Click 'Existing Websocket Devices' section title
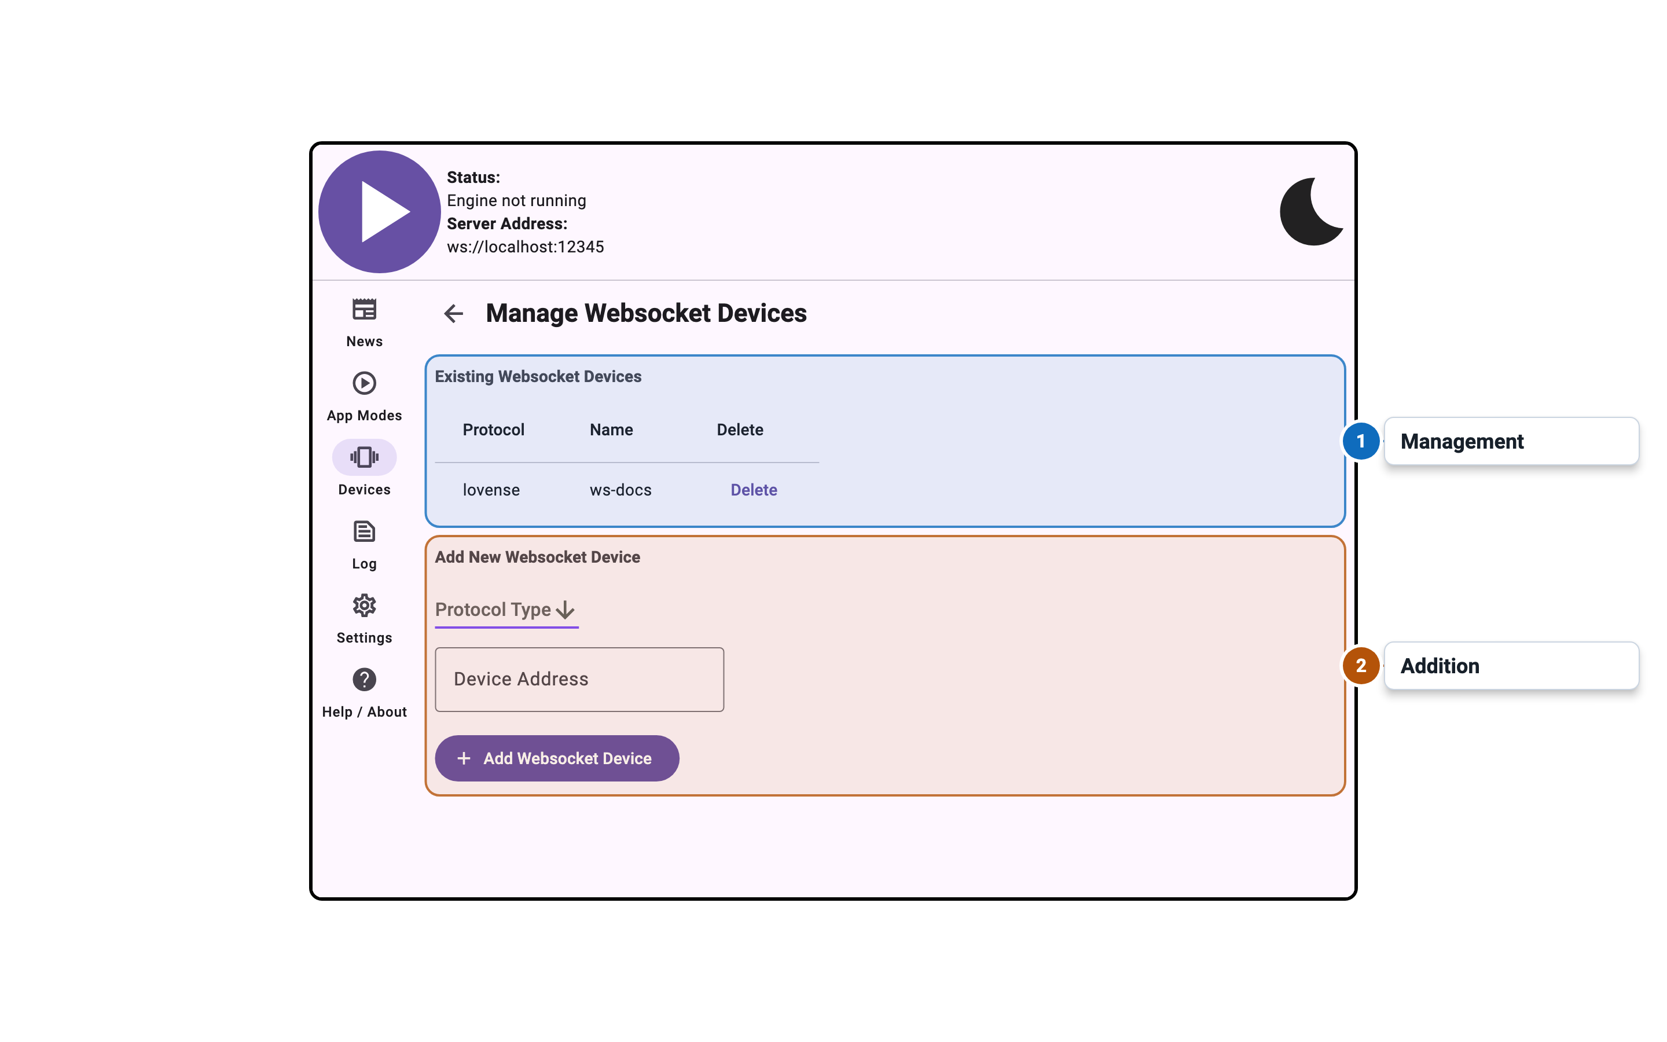This screenshot has width=1667, height=1042. 537,376
